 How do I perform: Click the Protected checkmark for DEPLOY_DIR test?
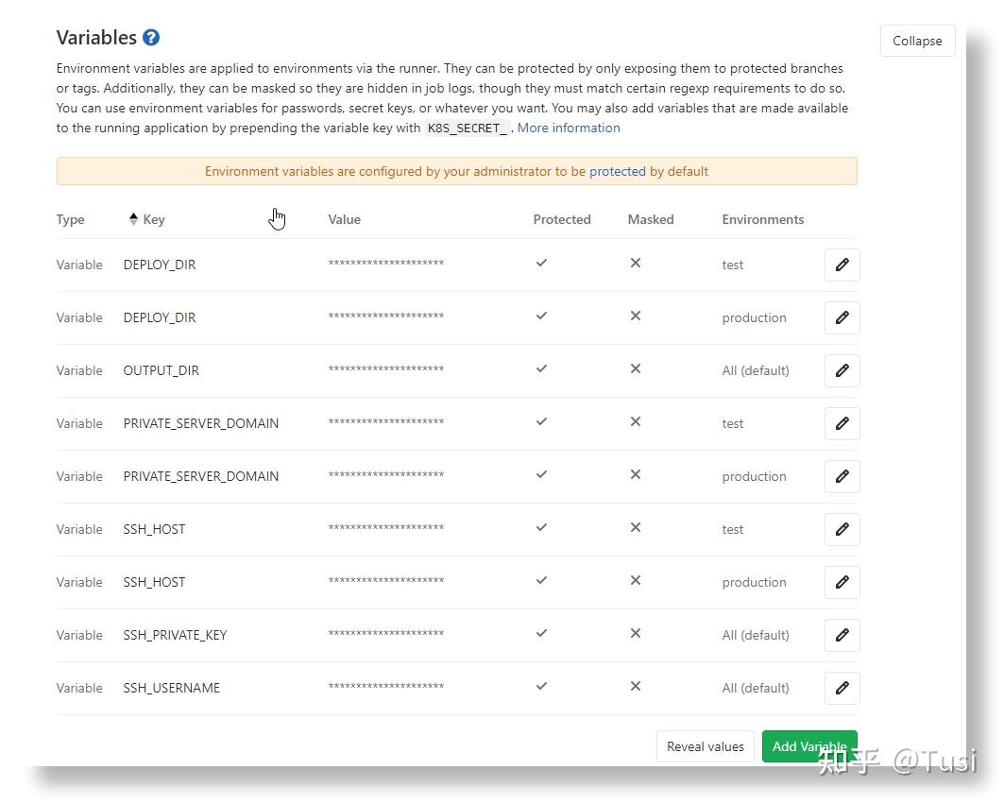click(541, 264)
